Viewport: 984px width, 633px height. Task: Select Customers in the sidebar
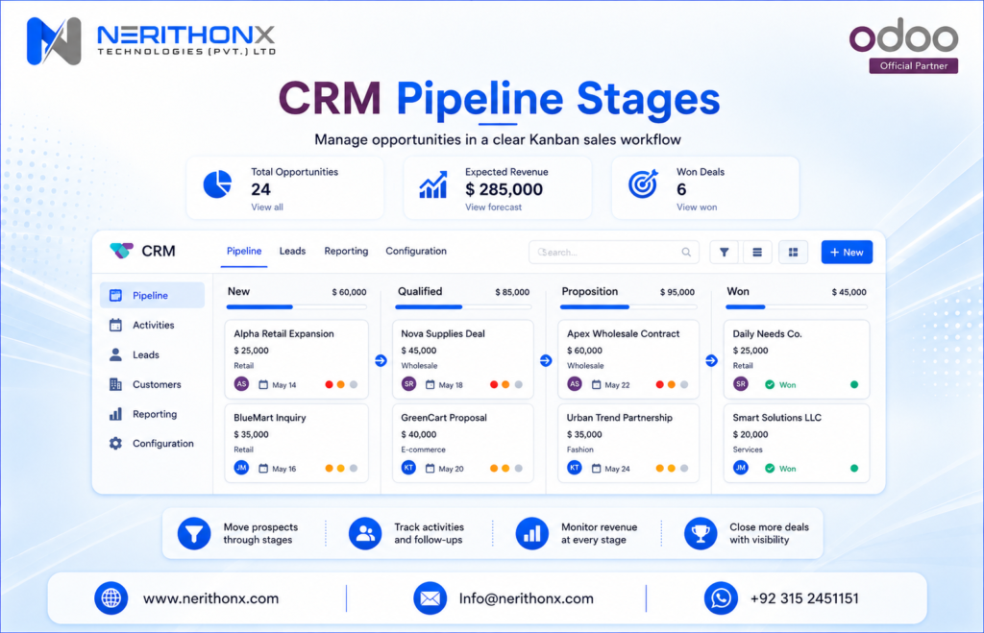pos(152,384)
